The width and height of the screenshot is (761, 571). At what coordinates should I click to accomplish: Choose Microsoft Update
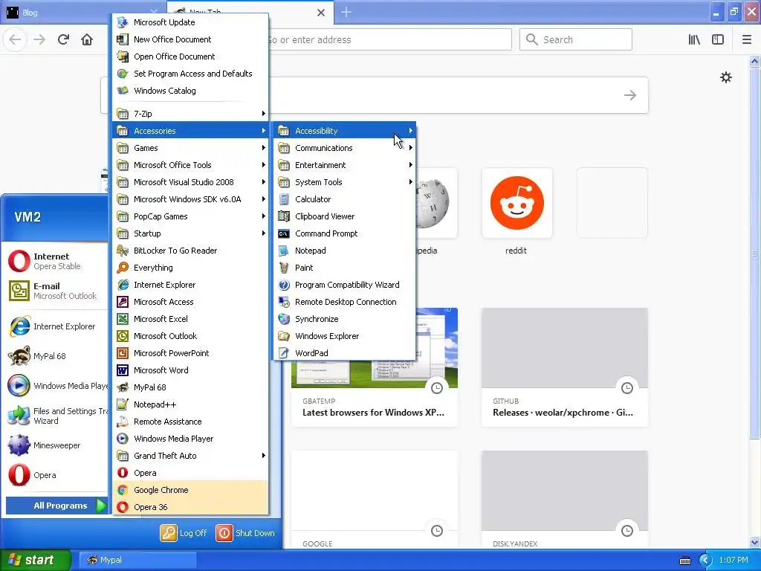click(190, 22)
